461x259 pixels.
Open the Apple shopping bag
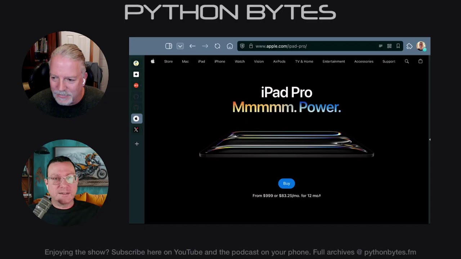[420, 62]
